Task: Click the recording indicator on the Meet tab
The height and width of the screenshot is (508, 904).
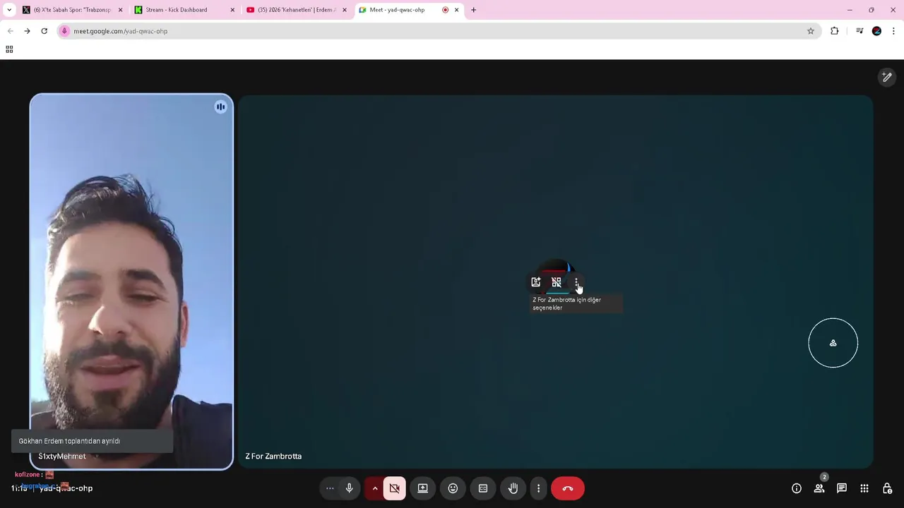Action: tap(445, 10)
